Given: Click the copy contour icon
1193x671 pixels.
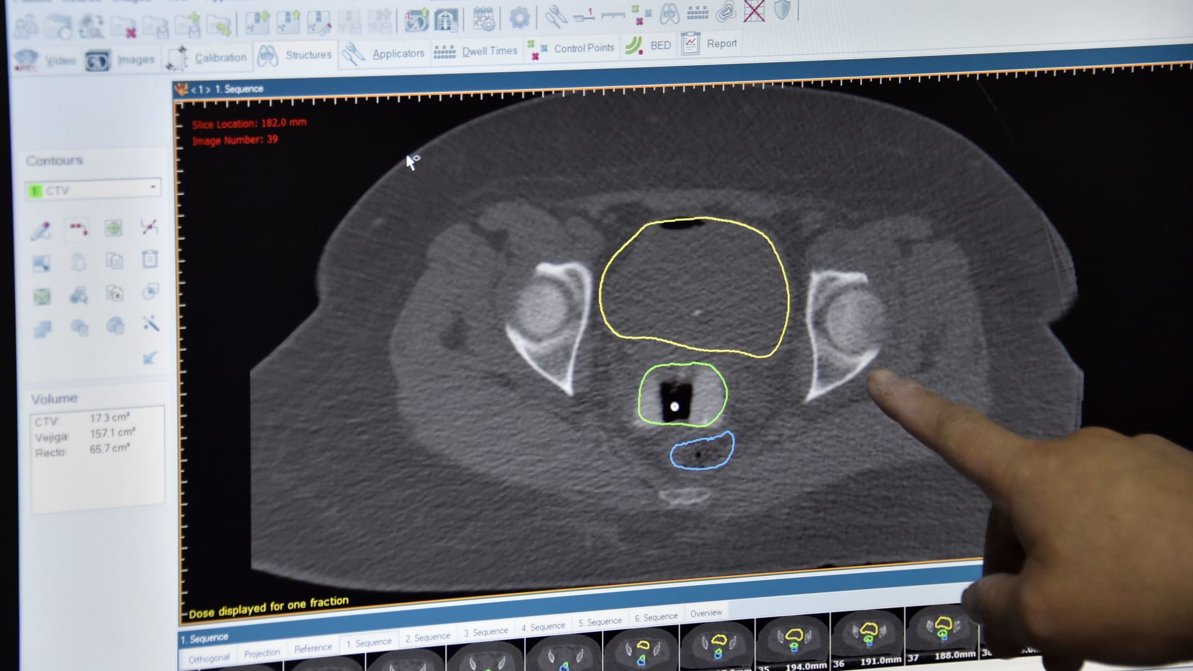Looking at the screenshot, I should point(114,260).
